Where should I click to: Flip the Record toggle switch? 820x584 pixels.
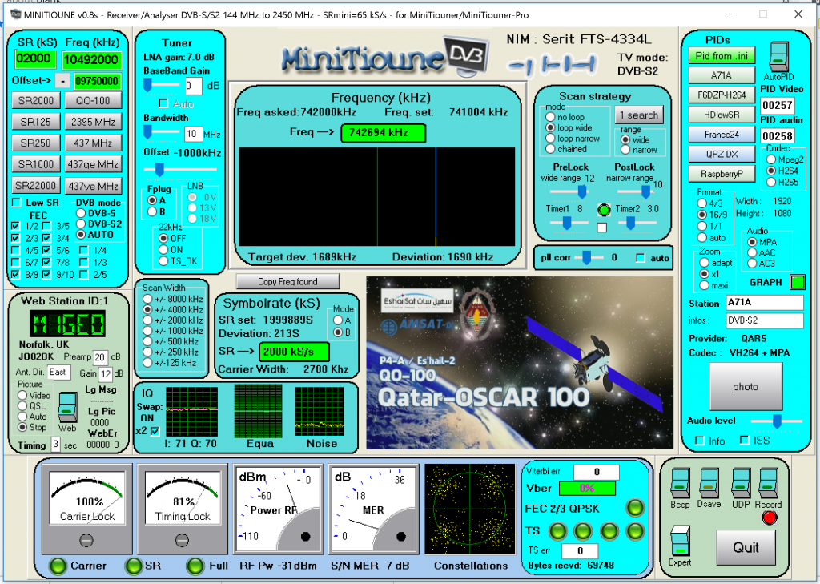pos(768,483)
